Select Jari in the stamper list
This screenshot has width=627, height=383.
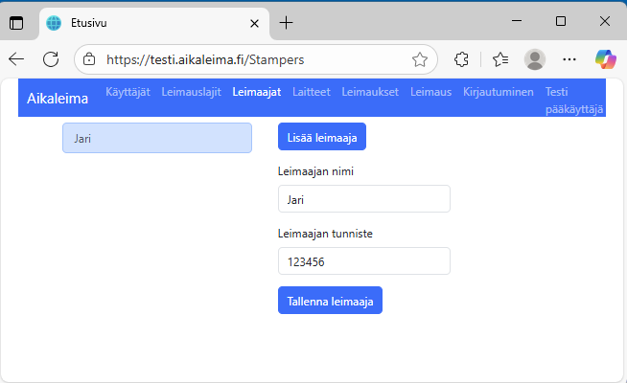tap(157, 138)
